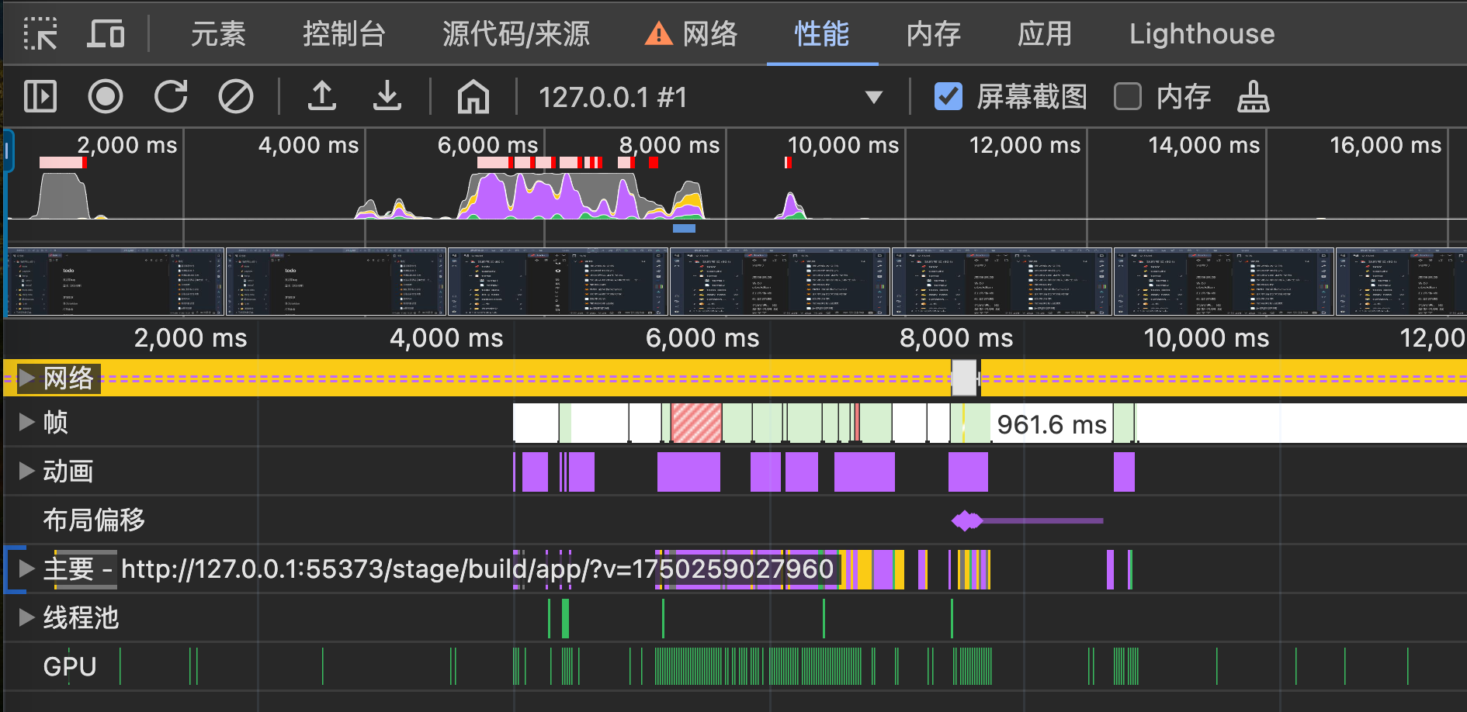This screenshot has width=1467, height=712.
Task: Enable the 内存 checkbox
Action: [x=1127, y=97]
